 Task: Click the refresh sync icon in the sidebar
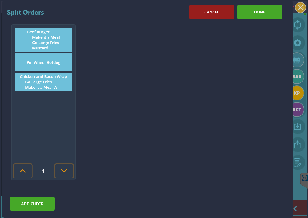pyautogui.click(x=297, y=25)
